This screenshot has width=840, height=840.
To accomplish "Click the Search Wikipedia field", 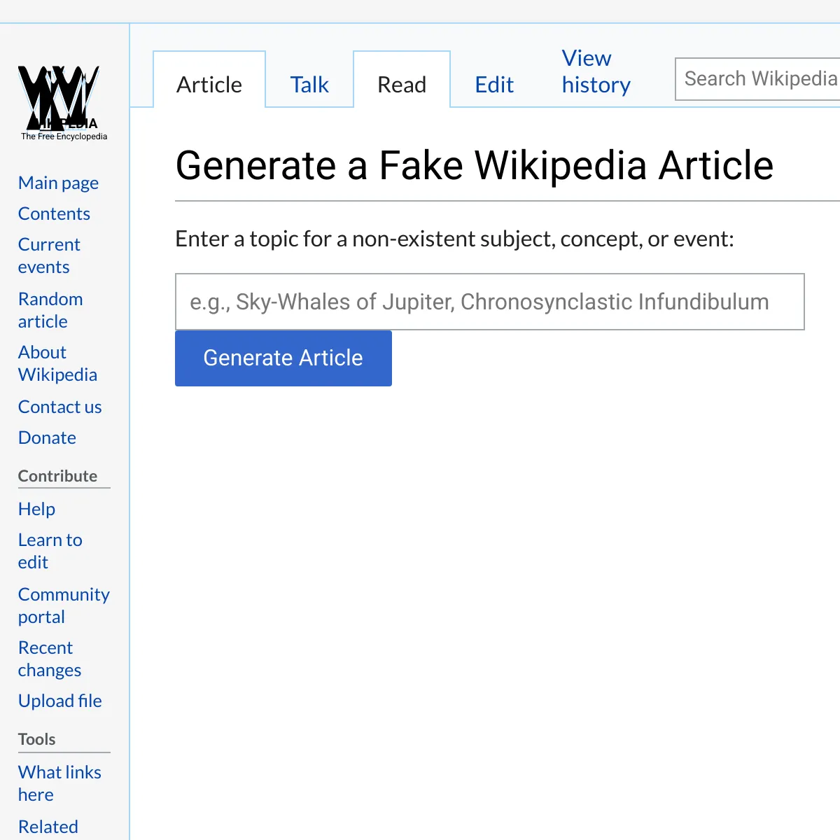I will click(x=759, y=79).
